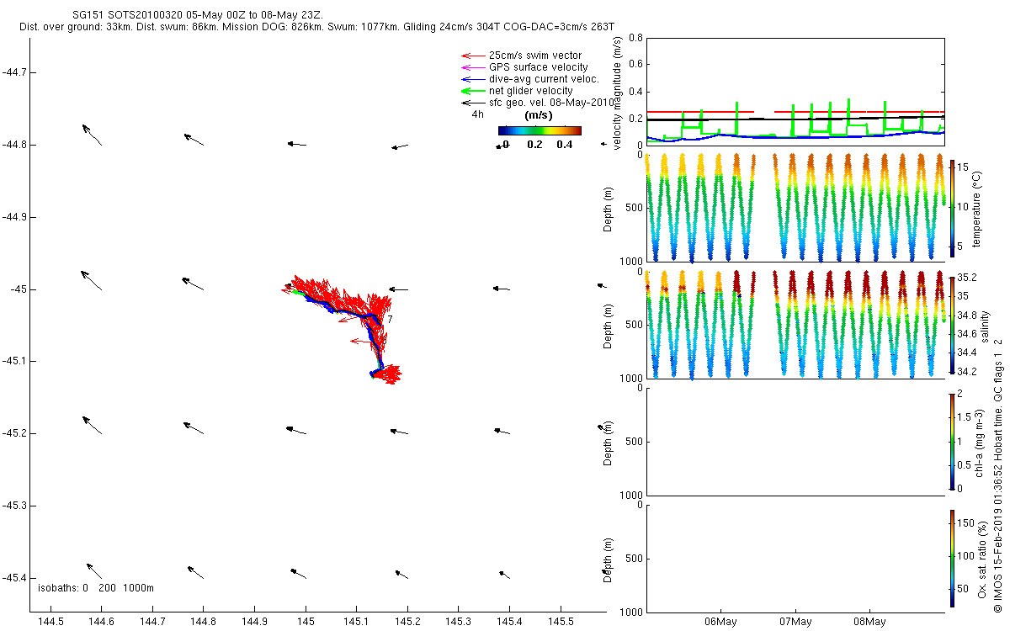Click the horizontal velocity (m/s) colorbar in map
The width and height of the screenshot is (1010, 631).
tap(540, 130)
